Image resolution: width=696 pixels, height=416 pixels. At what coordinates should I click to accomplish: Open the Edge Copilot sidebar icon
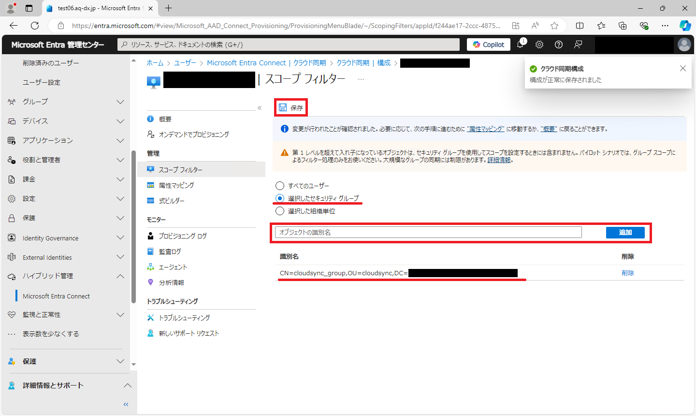point(685,26)
